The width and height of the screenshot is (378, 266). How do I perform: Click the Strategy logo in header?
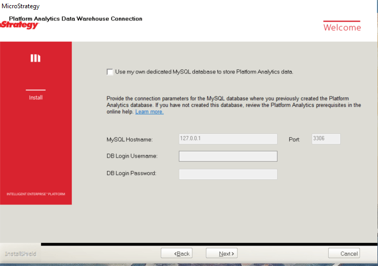pyautogui.click(x=19, y=25)
